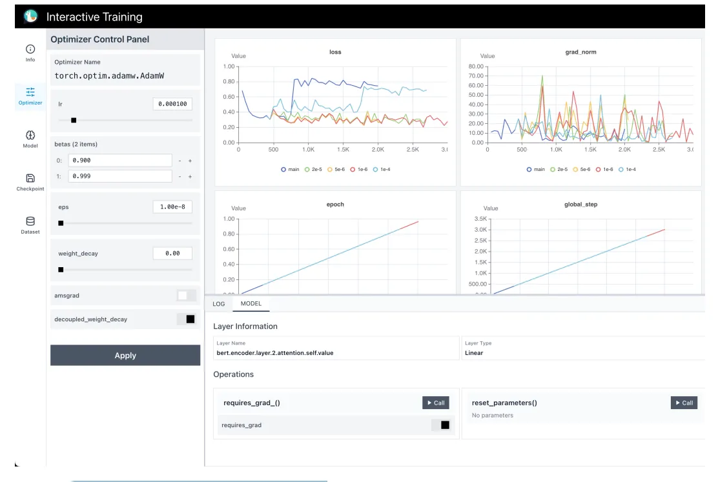This screenshot has height=482, width=718.
Task: Toggle the requires_grad switch
Action: pos(440,425)
